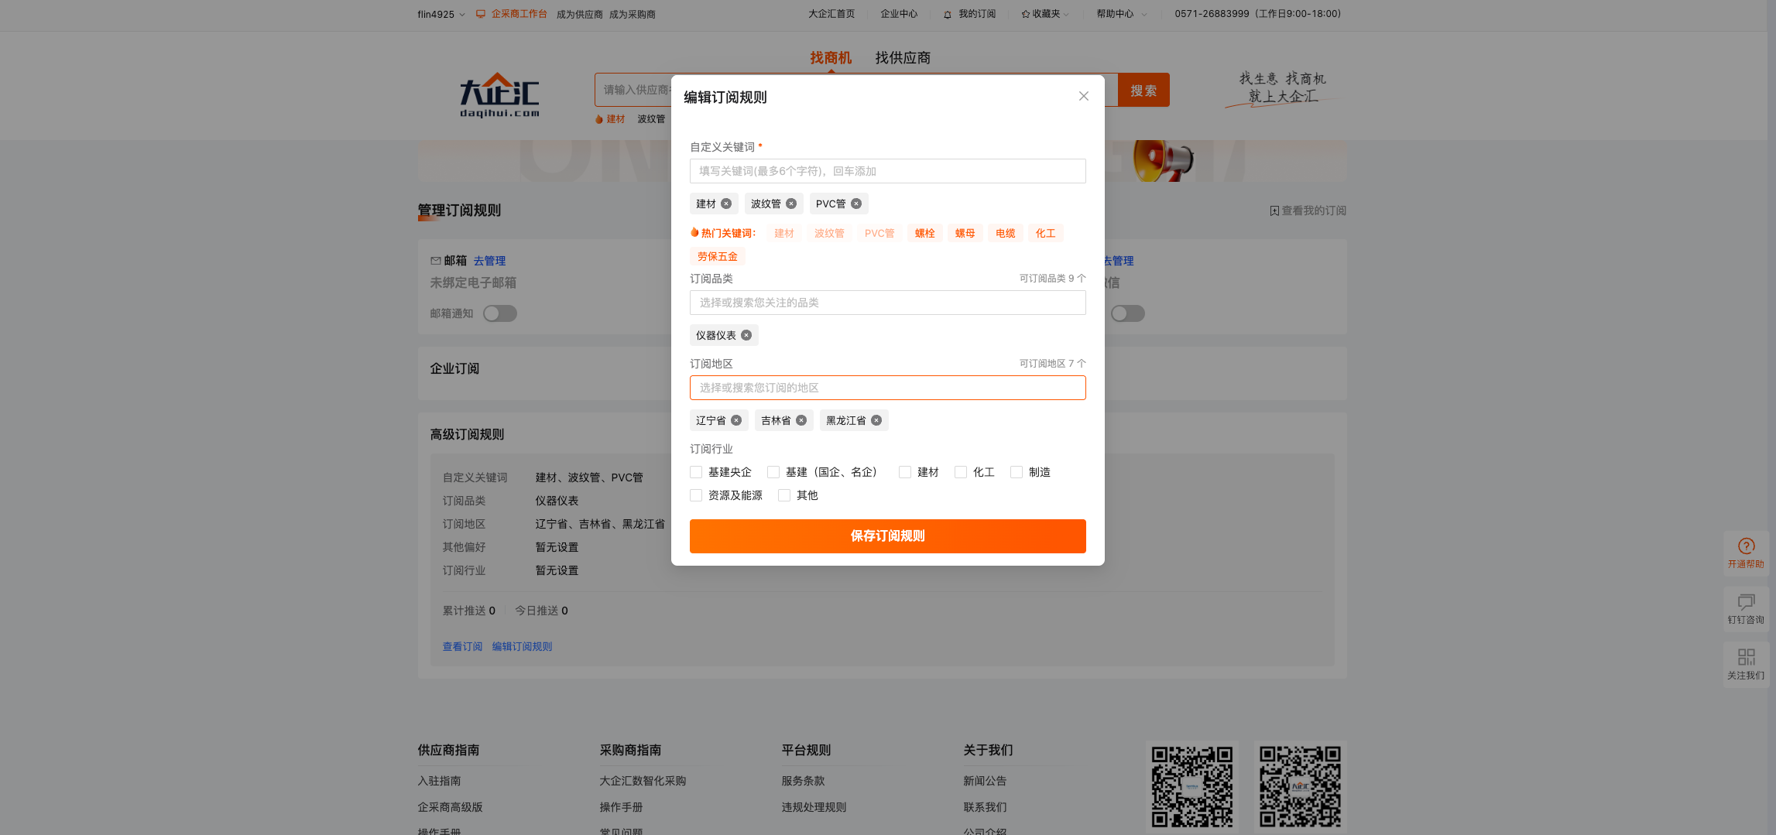Switch to the 找商机 tab
This screenshot has width=1776, height=835.
tap(831, 58)
